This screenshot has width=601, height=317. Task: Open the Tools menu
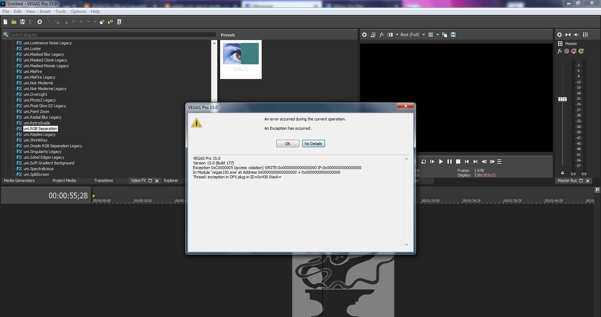point(60,11)
